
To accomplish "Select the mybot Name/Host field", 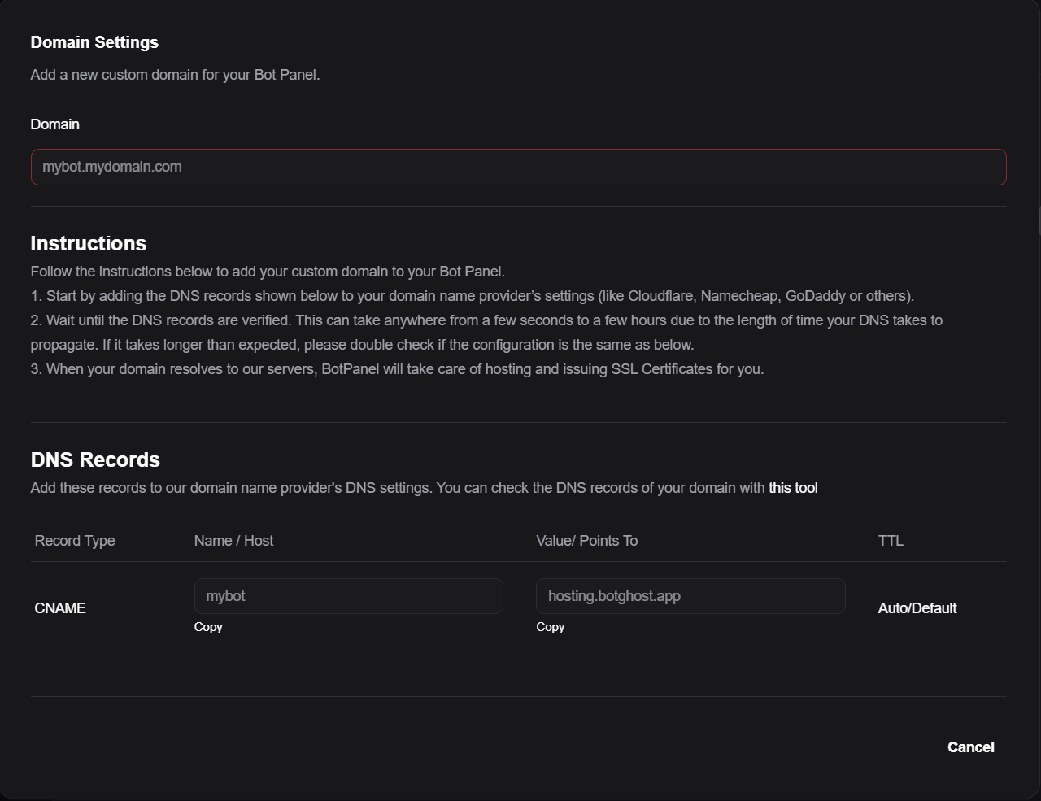I will click(348, 595).
